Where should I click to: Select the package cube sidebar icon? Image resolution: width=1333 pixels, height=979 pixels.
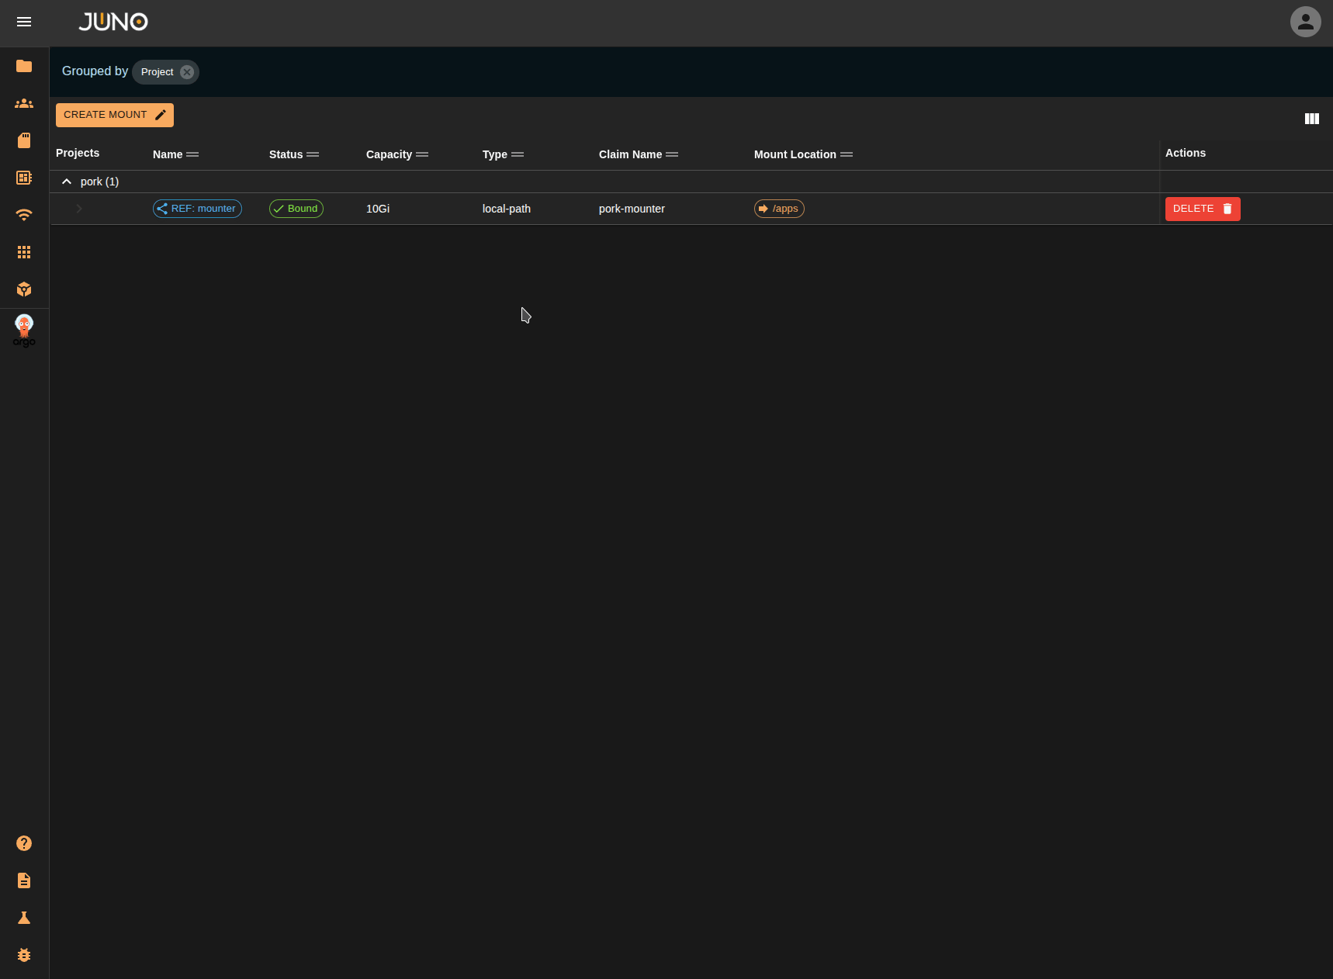(24, 289)
